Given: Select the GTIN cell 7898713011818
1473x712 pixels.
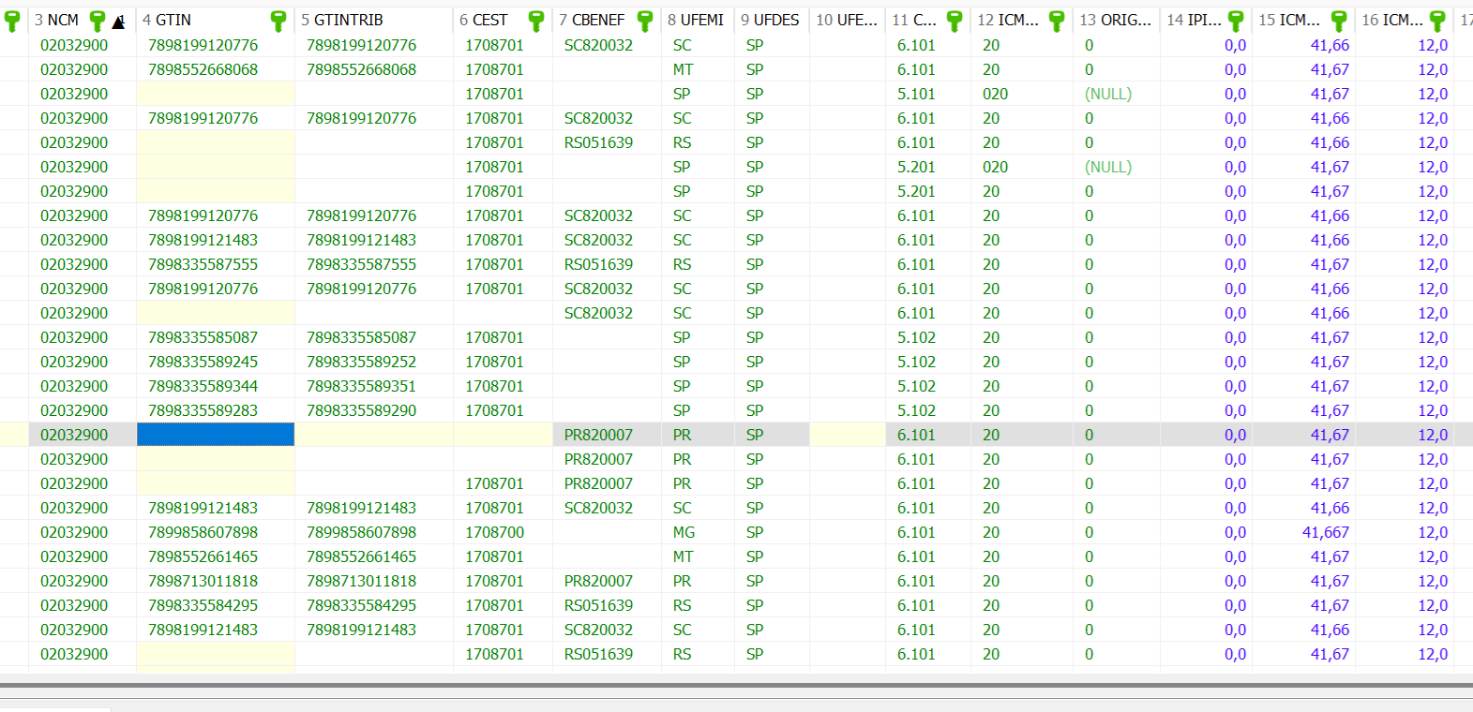Looking at the screenshot, I should [203, 581].
